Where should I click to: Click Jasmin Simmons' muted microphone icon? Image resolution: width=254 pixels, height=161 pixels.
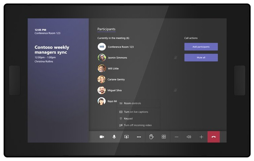(175, 58)
